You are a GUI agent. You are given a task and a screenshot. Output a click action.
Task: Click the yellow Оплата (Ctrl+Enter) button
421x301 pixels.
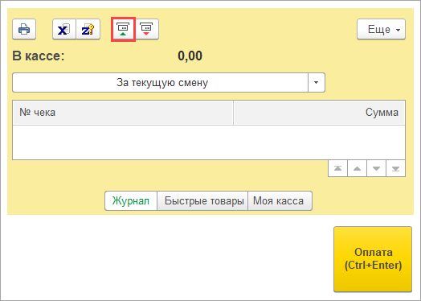coord(373,259)
